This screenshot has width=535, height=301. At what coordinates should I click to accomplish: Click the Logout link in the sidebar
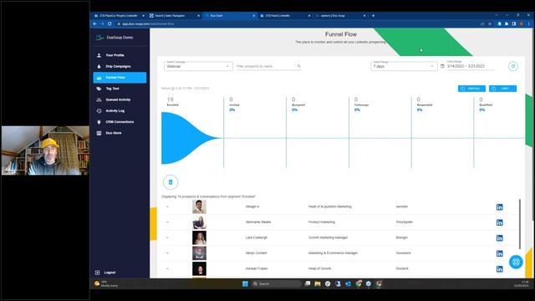(106, 273)
